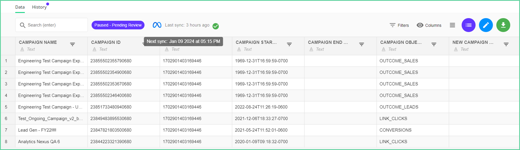The height and width of the screenshot is (150, 520).
Task: Open the Filters panel
Action: coord(399,25)
